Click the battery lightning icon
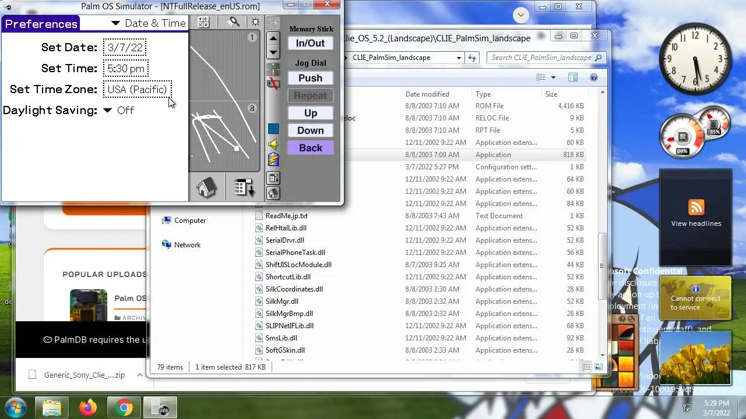Viewport: 746px width, 419px height. [x=273, y=160]
